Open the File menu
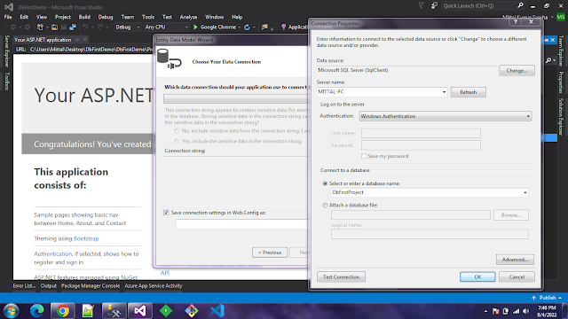The image size is (568, 319). 8,17
